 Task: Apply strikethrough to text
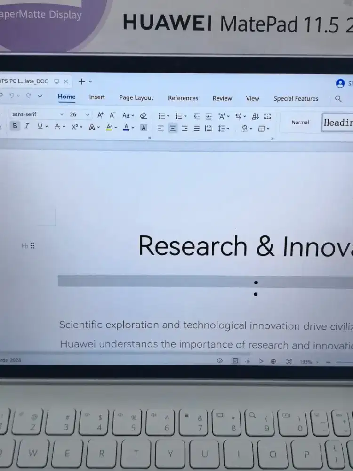coord(57,127)
